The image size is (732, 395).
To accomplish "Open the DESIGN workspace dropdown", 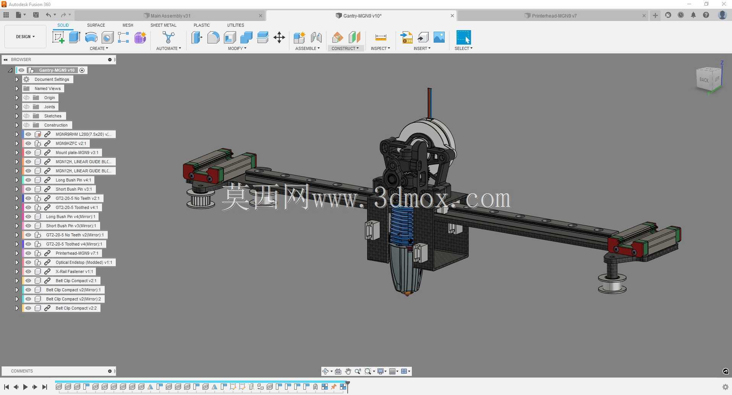I will click(x=25, y=37).
